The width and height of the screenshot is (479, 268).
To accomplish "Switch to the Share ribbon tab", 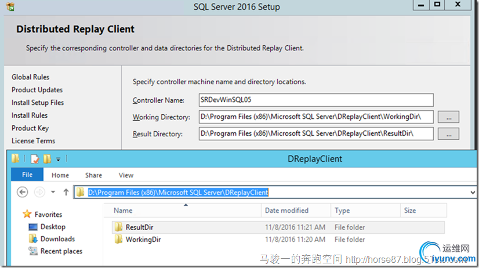I will point(93,175).
